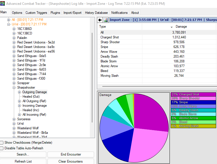Screen dimensions: 217x164
Task: Select Sand Ethiguas - 0da5
Action: click(x=32, y=56)
